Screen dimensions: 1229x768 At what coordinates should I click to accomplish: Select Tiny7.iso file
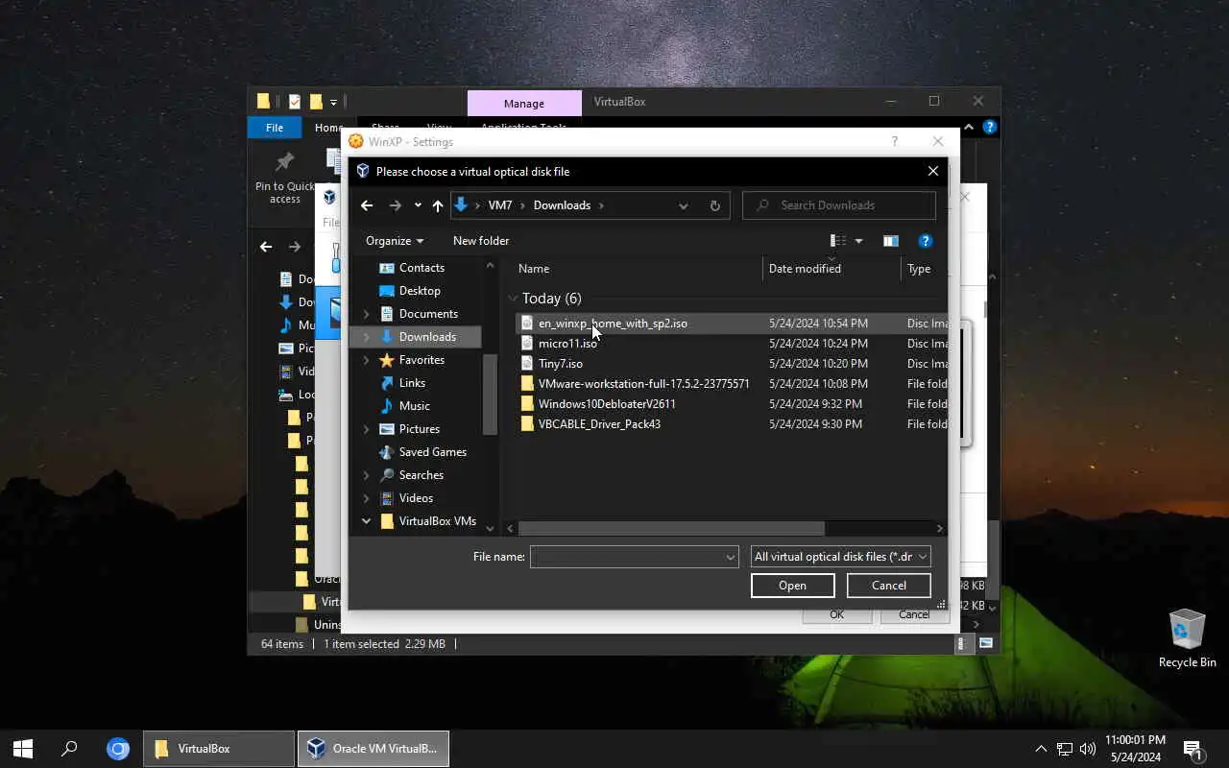pos(561,364)
